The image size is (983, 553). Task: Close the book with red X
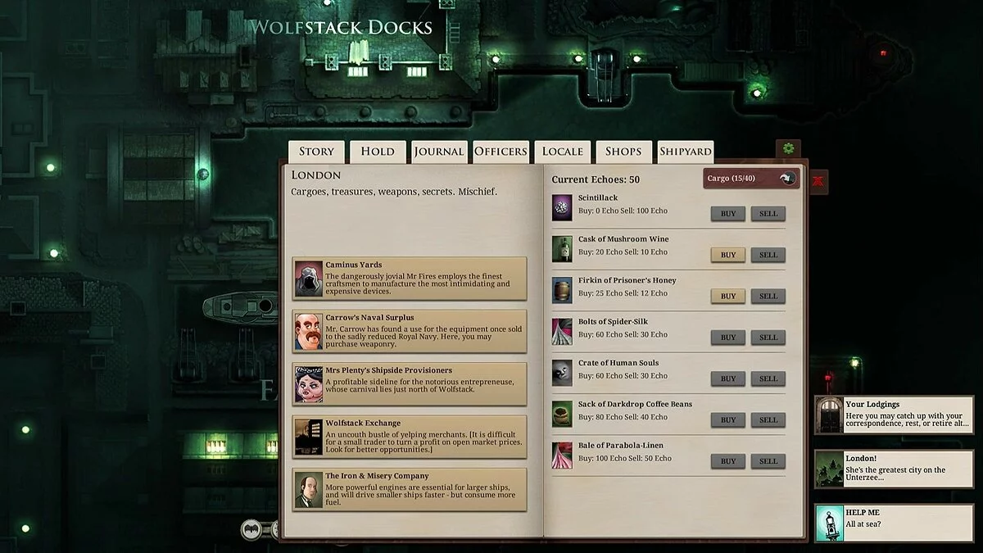pos(818,182)
